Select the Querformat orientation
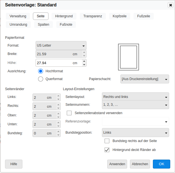The width and height of the screenshot is (175, 173). point(41,79)
